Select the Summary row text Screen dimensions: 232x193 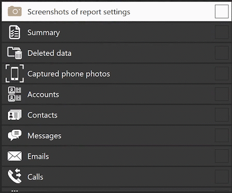click(x=44, y=33)
